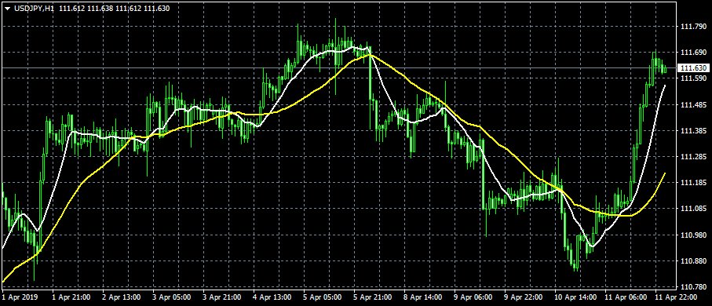This screenshot has height=306, width=712.
Task: Select the 4 Apr 13:00 time marker
Action: (272, 297)
